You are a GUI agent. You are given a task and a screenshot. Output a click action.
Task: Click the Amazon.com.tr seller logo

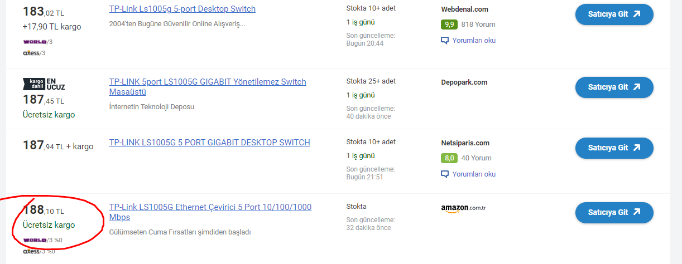pos(463,208)
